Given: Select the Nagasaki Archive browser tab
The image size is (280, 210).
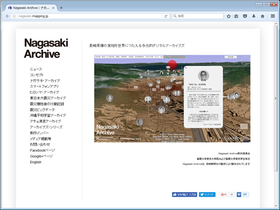Looking at the screenshot, I should point(31,8).
